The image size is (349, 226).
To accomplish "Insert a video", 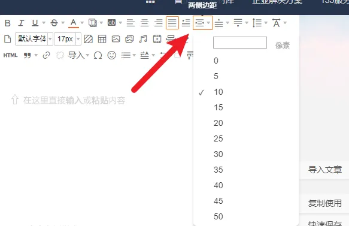I will [157, 39].
